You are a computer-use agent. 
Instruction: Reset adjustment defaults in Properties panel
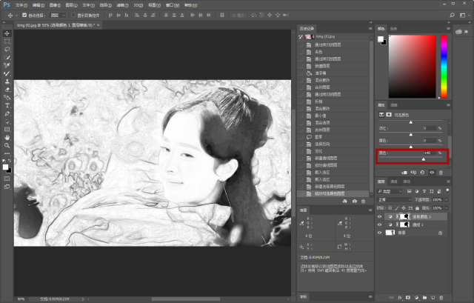[x=422, y=173]
